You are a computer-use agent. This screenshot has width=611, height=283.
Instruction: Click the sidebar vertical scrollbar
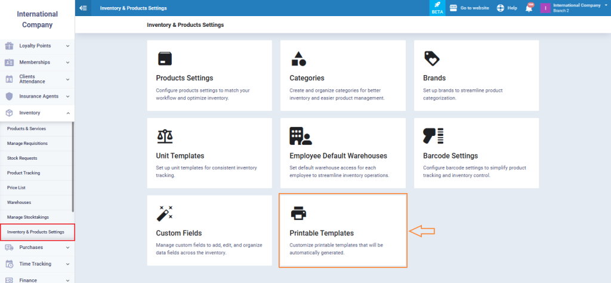click(x=73, y=167)
